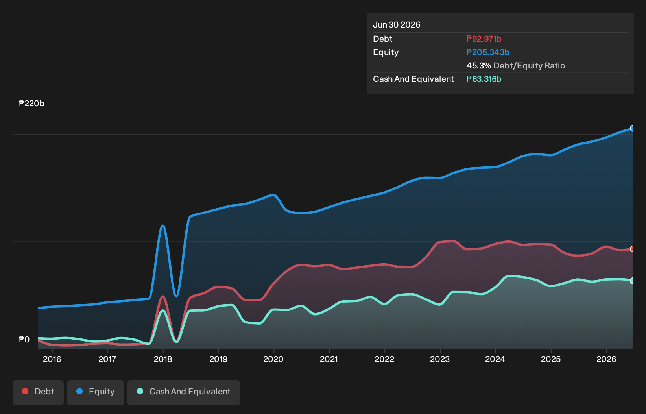Click the 2024 x-axis label
Screen dimensions: 646x414
pos(495,359)
